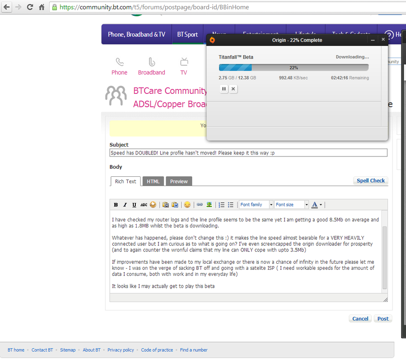Expand the text color picker arrow
The image size is (406, 362).
pos(321,205)
